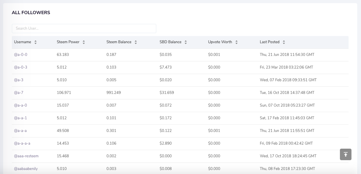The image size is (361, 174).
Task: Select date Tue, 16 Oct 2018 14:37:48 GMT
Action: point(287,93)
